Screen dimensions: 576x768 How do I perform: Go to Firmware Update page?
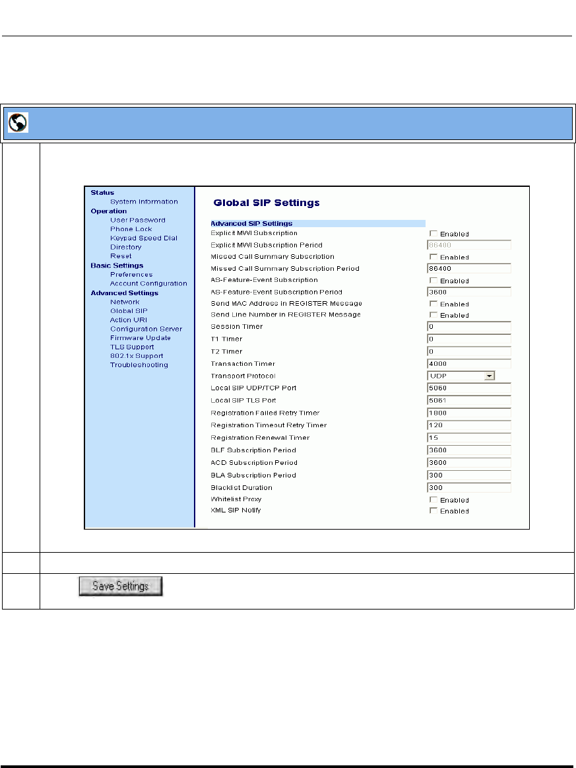tap(140, 338)
